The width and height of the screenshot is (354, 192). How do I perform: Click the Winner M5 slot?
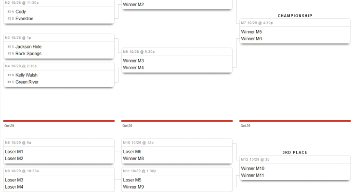(x=251, y=32)
